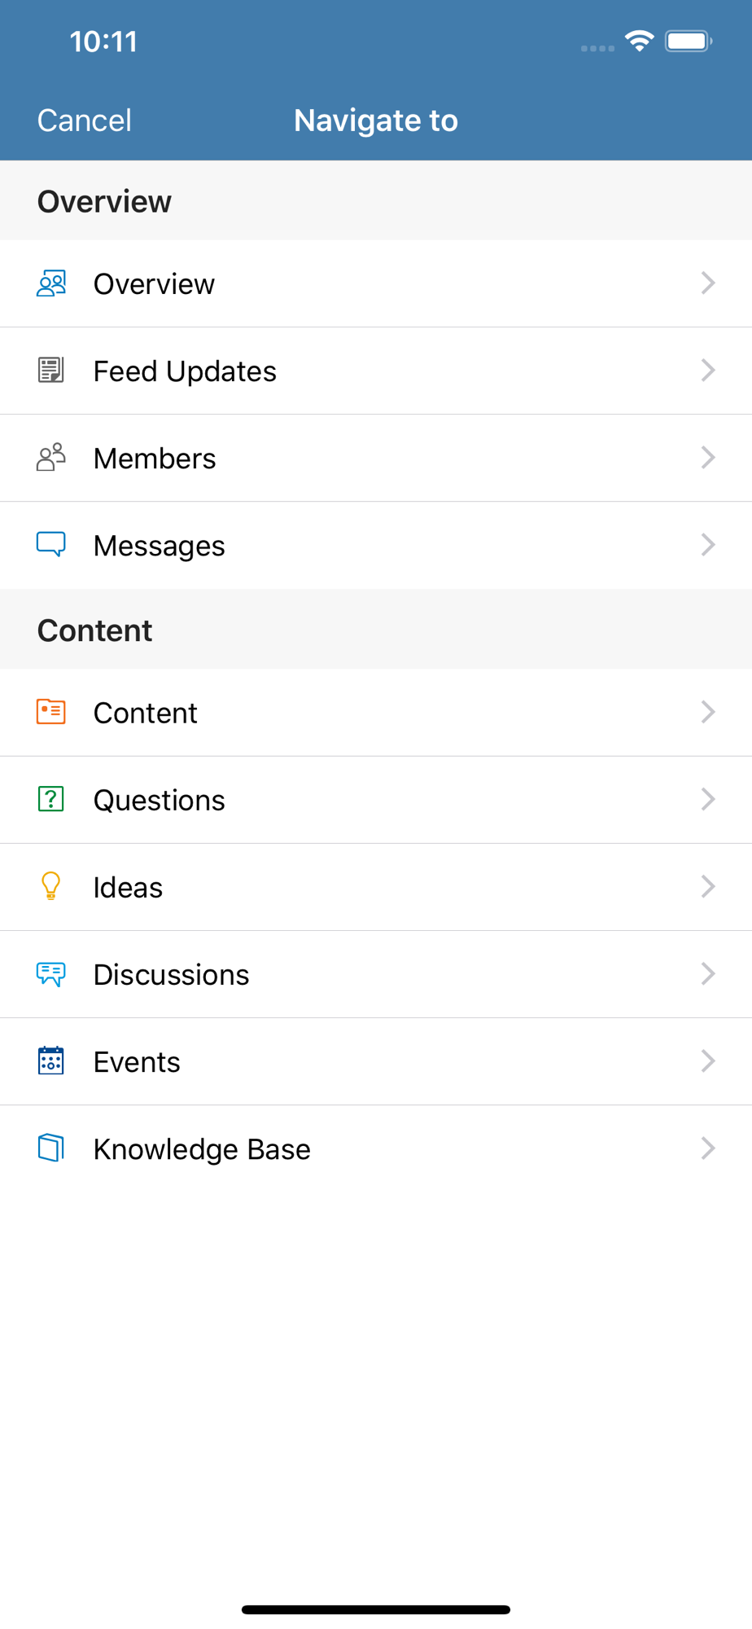
Task: Tap the green Questions mark icon
Action: click(x=50, y=799)
